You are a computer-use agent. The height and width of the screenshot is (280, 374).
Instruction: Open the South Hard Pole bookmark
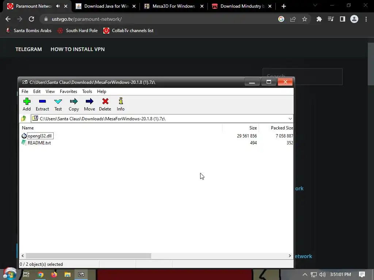(x=78, y=31)
